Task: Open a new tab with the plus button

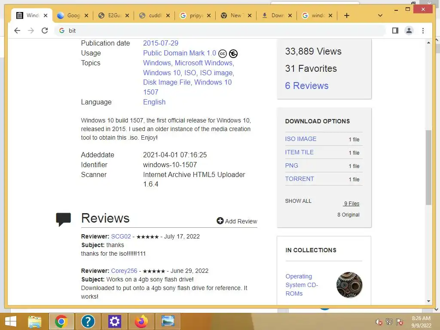Action: coord(347,15)
